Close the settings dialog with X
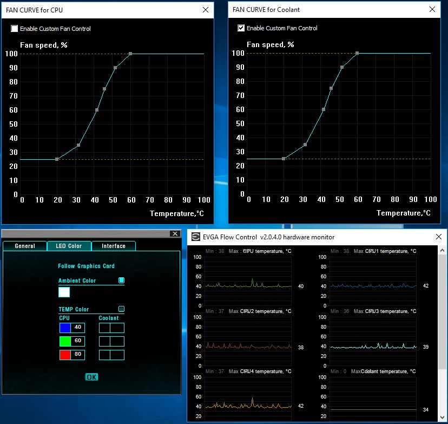 pos(174,233)
